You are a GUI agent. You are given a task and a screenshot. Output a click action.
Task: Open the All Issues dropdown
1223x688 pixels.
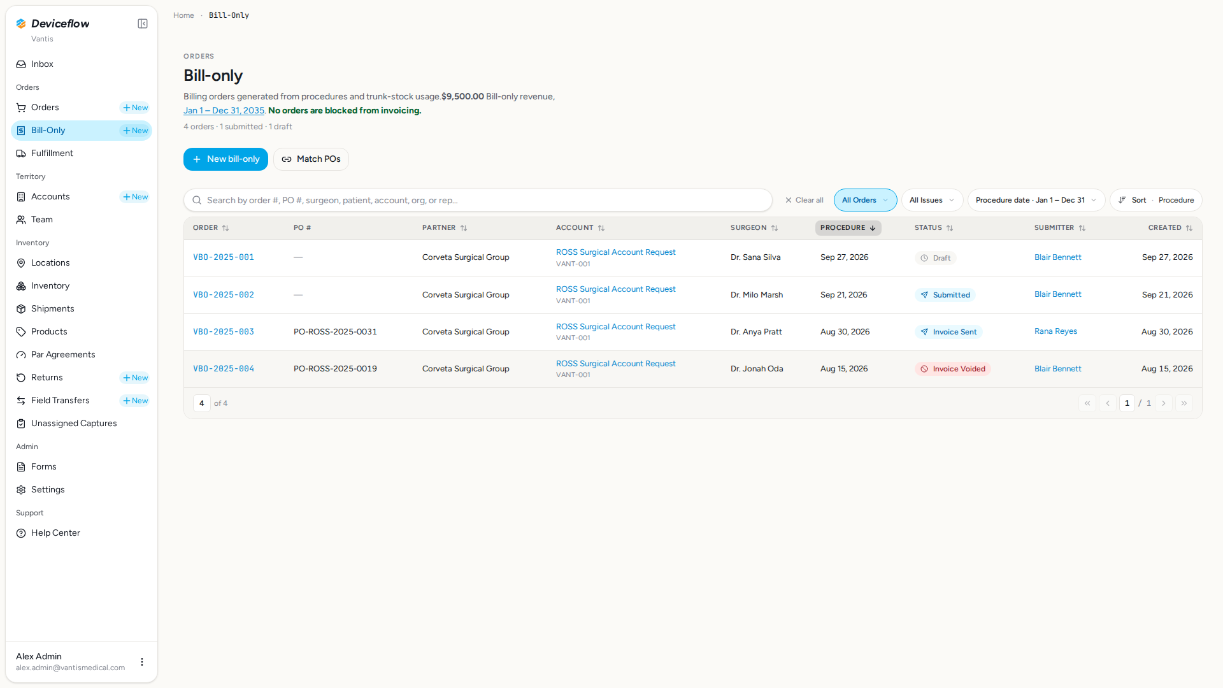click(x=932, y=200)
